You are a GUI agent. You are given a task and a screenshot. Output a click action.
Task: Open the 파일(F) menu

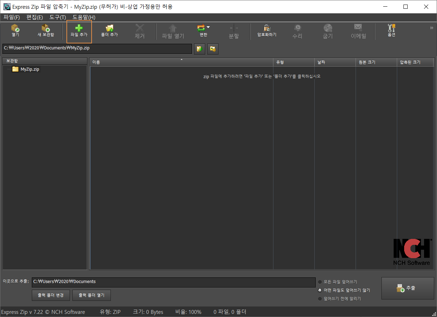(12, 17)
